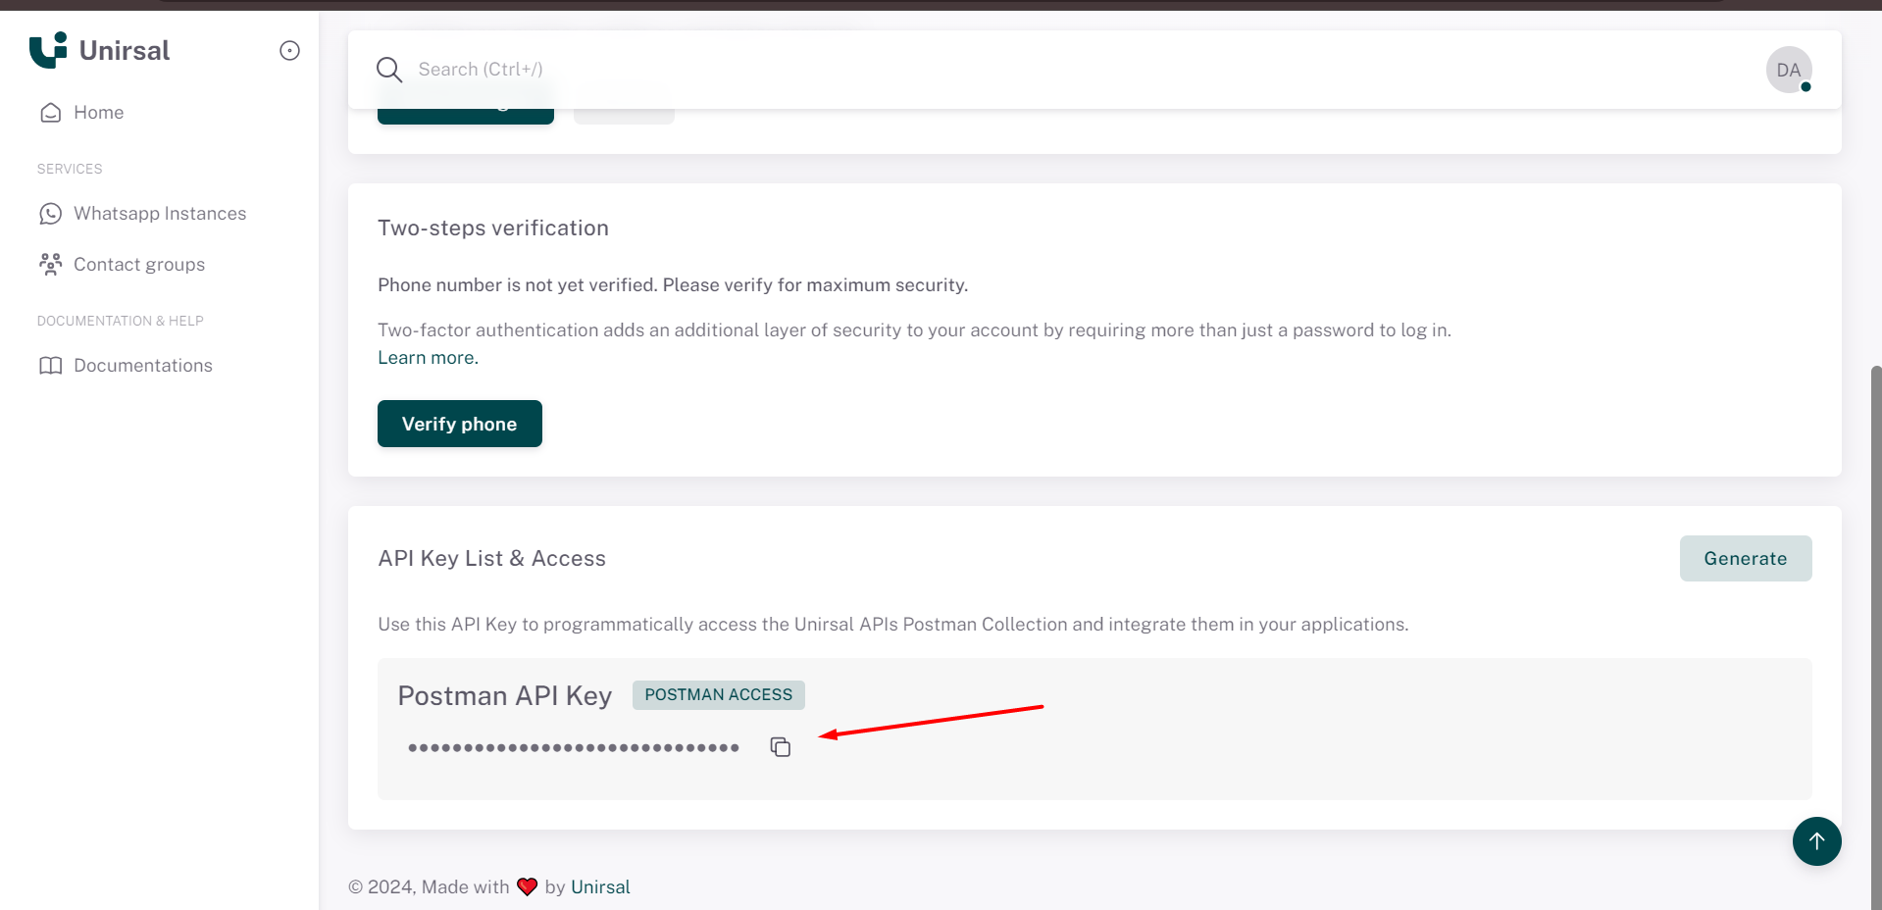Click the Postman API Key title

[x=505, y=696]
